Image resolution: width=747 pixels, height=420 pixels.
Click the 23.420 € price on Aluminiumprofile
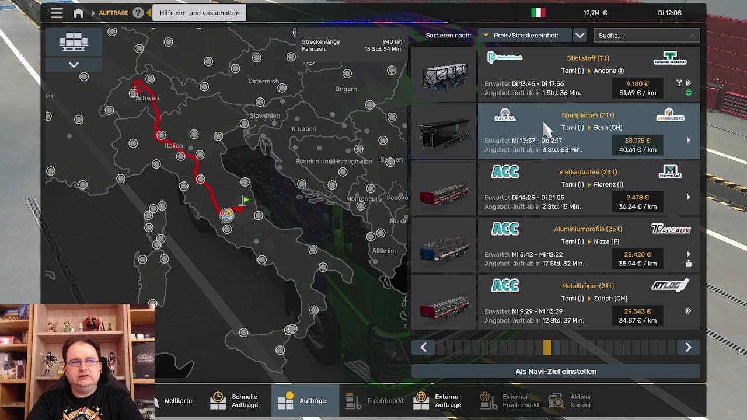click(637, 254)
